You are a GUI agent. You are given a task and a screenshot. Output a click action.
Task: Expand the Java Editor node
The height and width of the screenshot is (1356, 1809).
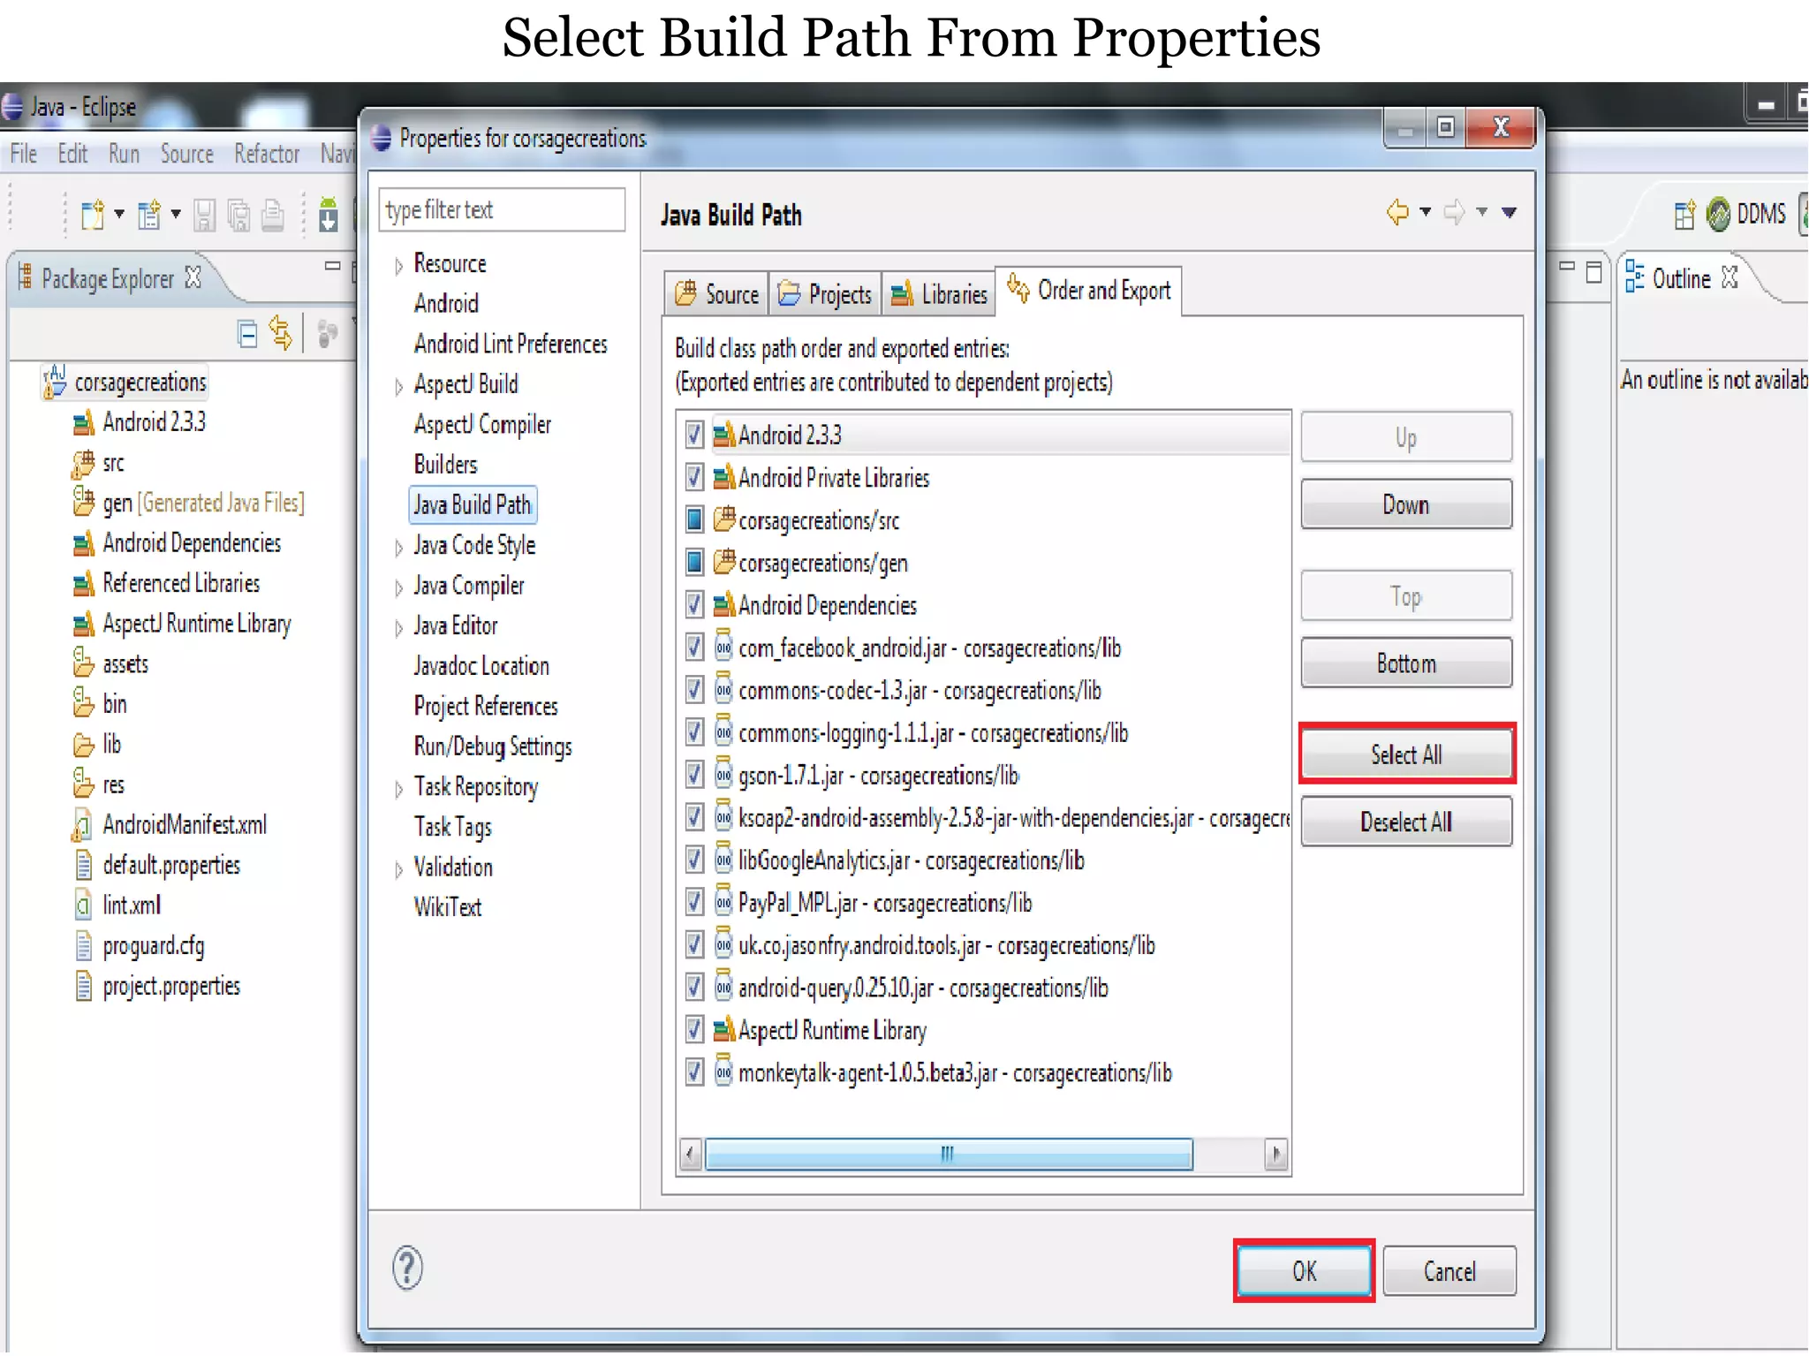[x=398, y=628]
